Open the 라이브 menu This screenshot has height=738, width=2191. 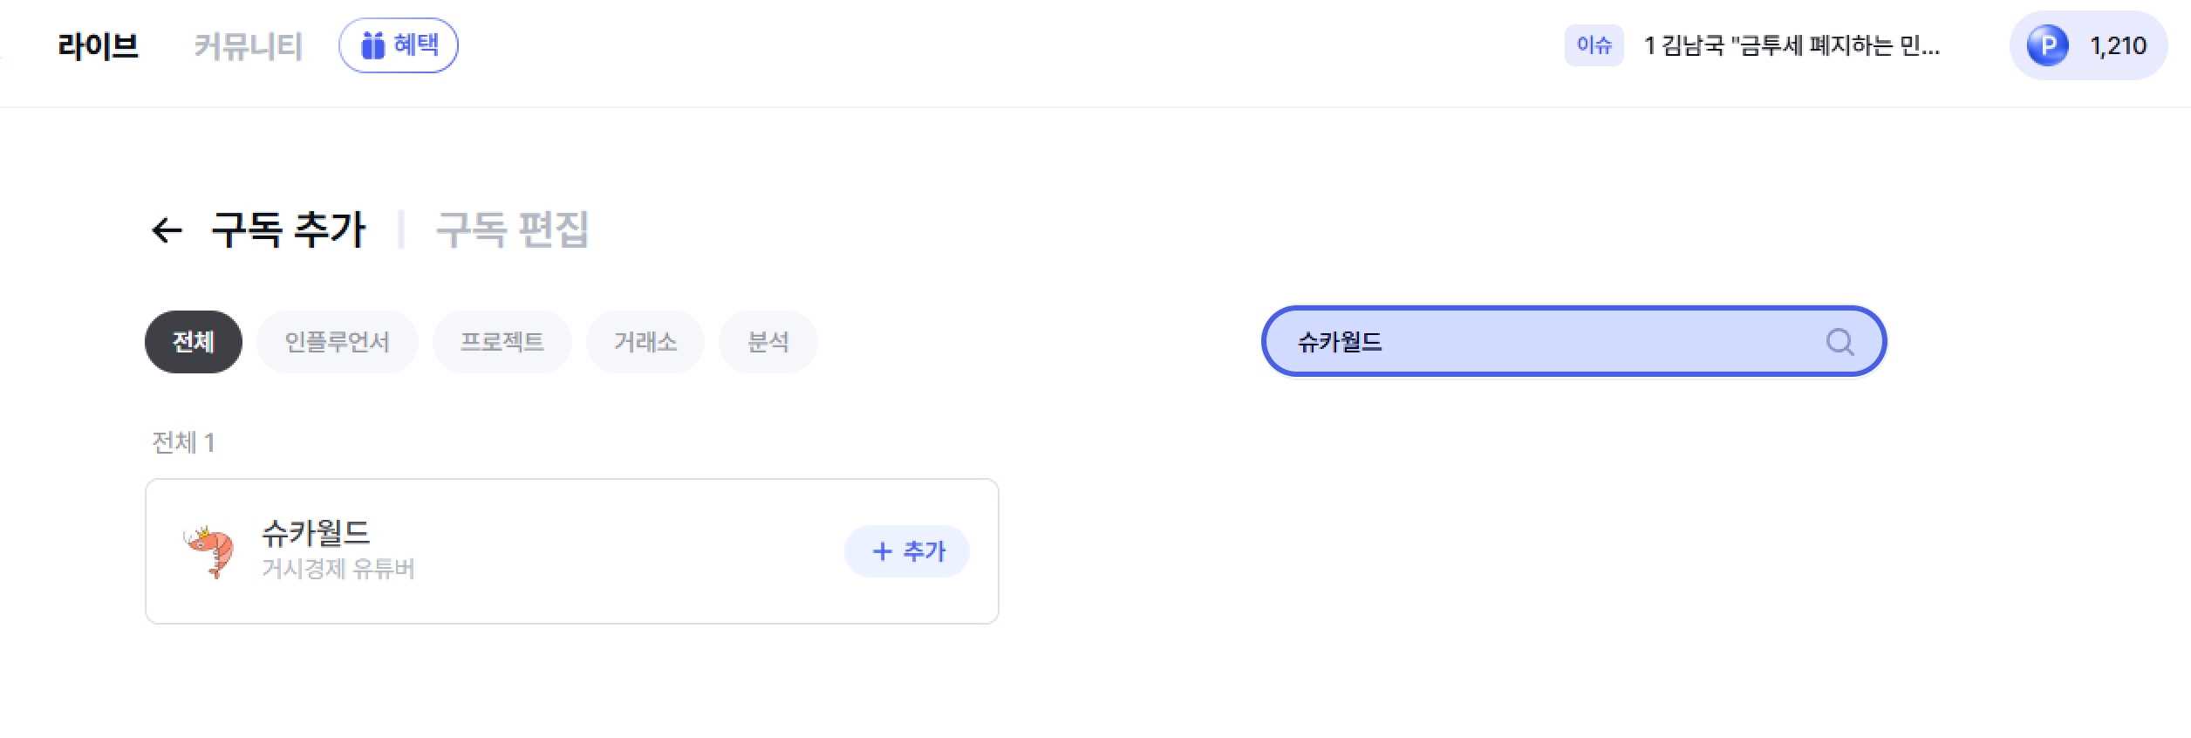coord(98,45)
